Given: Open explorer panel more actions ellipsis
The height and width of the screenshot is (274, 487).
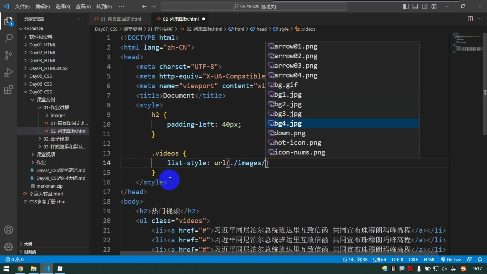Looking at the screenshot, I should pyautogui.click(x=81, y=19).
